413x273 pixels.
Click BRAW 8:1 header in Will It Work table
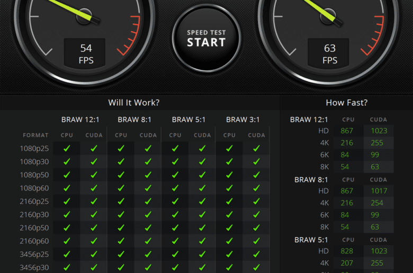pos(134,120)
